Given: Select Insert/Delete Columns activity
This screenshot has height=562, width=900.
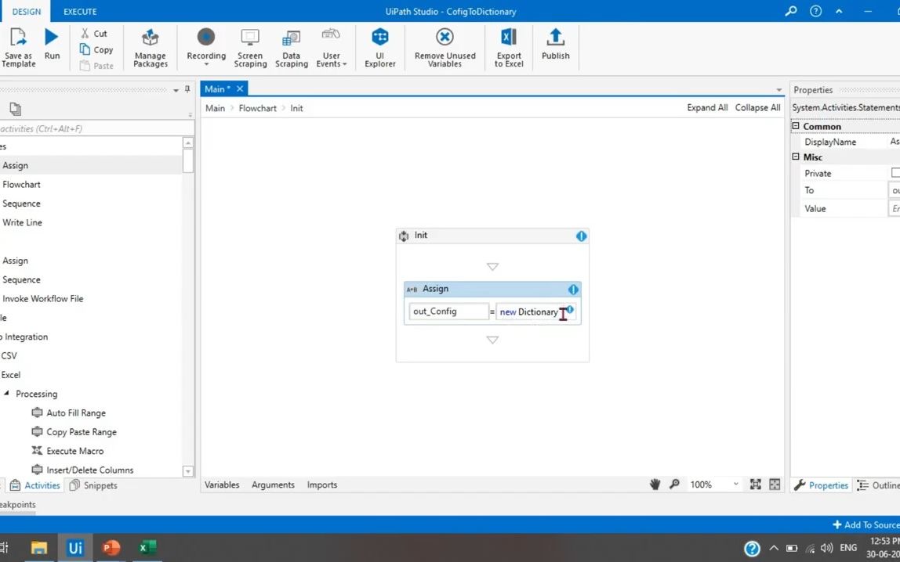Looking at the screenshot, I should 89,470.
